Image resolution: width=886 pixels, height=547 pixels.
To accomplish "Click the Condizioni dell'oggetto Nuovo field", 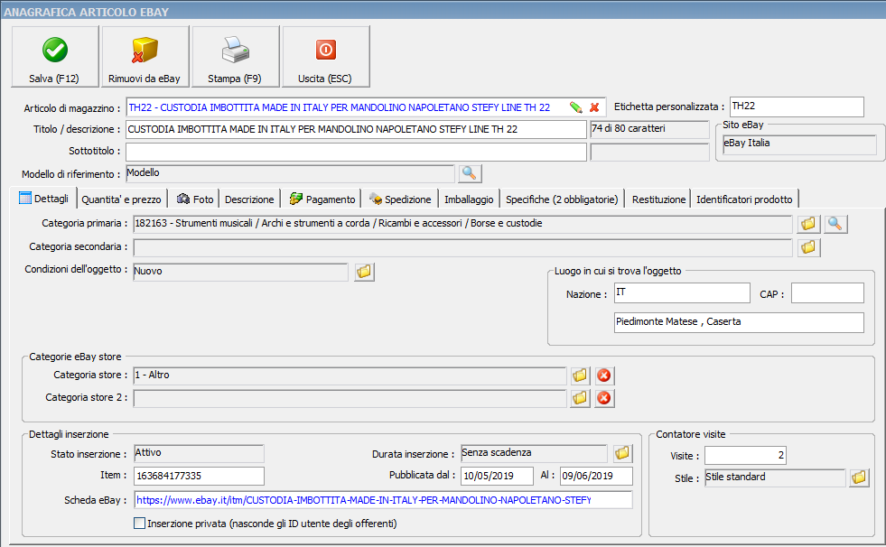I will click(241, 272).
